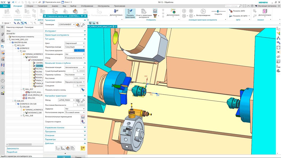Click Расстояние безопасности field 3.0000
Viewport: 281px width, 158px height.
[x=79, y=105]
